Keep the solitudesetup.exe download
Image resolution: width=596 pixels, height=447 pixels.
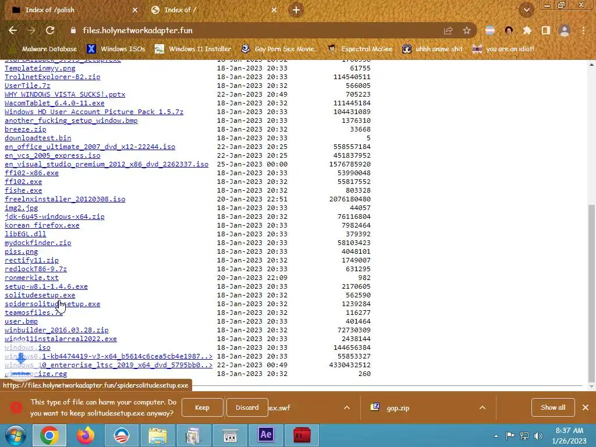click(x=202, y=408)
